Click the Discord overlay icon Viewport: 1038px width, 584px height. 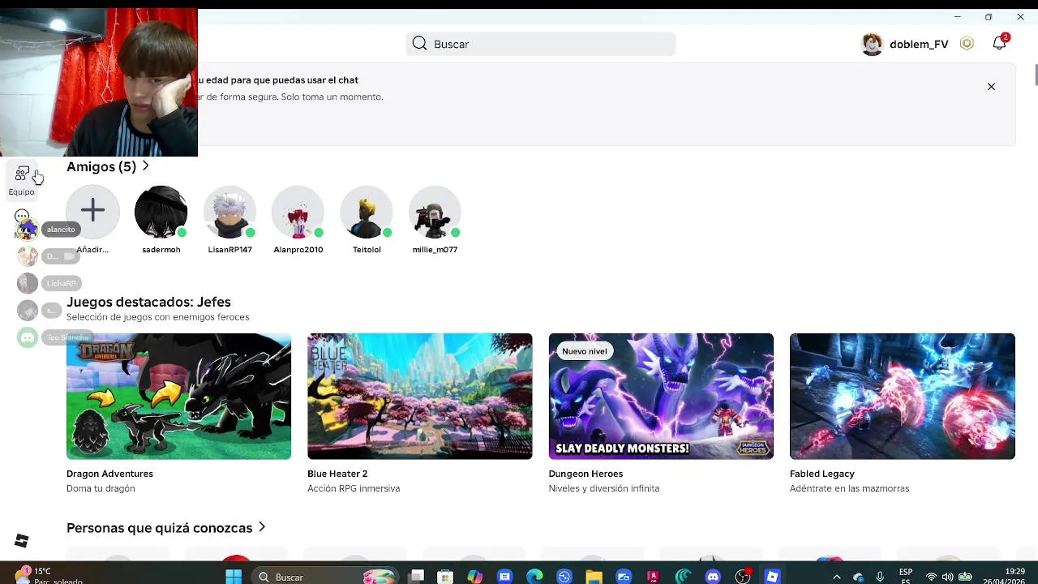pyautogui.click(x=28, y=337)
